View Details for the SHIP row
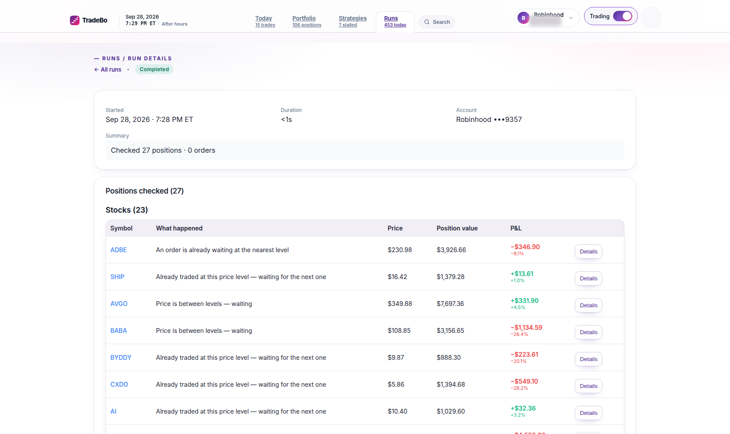730x434 pixels. (588, 279)
